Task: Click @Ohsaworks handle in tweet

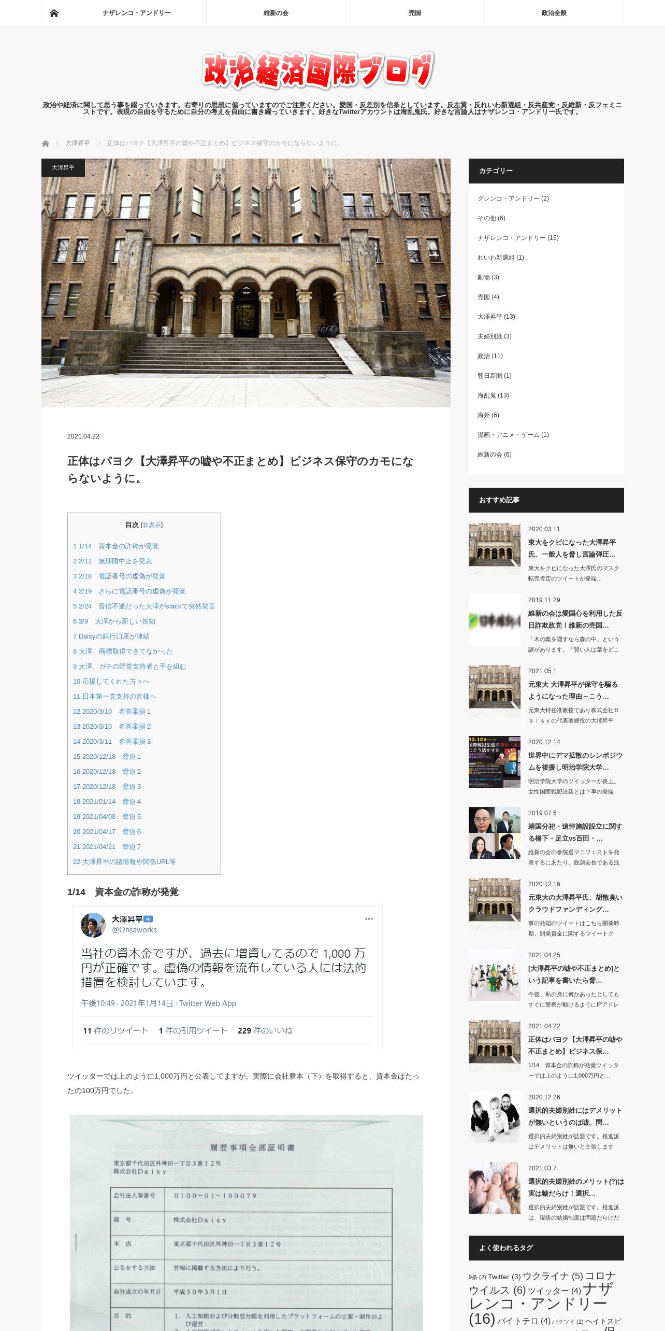Action: (134, 930)
